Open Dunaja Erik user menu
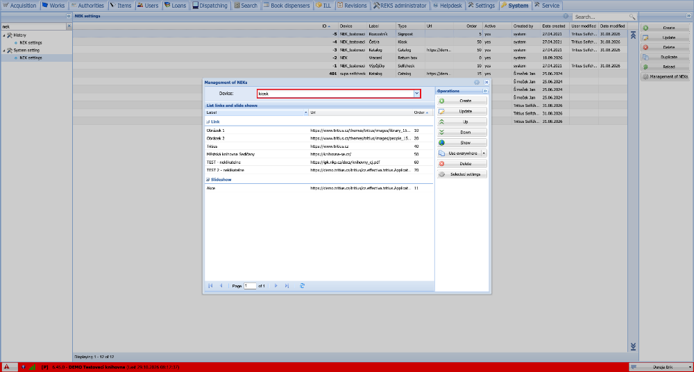The image size is (694, 372). (661, 367)
